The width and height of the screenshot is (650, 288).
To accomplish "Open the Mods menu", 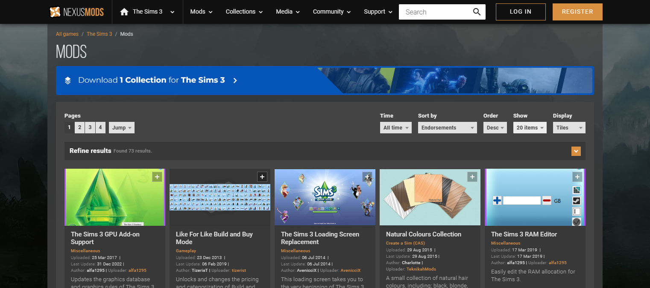I will (x=201, y=12).
